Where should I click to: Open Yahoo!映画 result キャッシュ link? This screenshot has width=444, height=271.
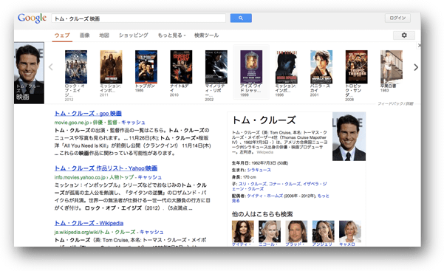tap(149, 177)
